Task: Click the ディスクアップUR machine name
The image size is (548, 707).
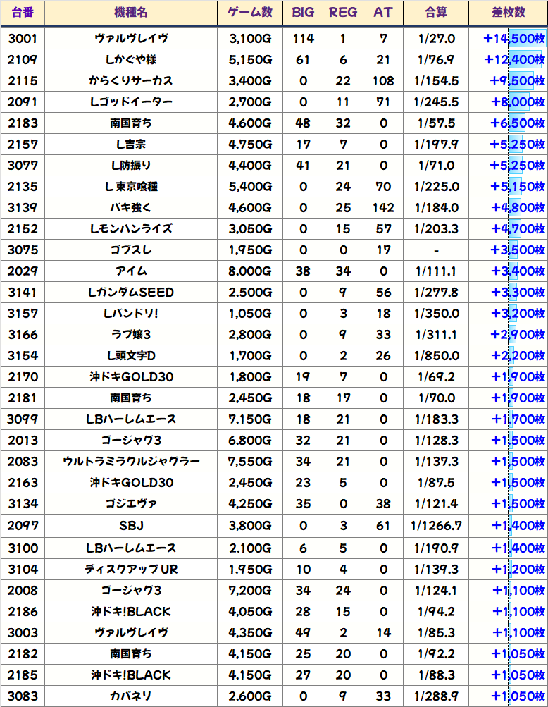Action: pos(131,570)
